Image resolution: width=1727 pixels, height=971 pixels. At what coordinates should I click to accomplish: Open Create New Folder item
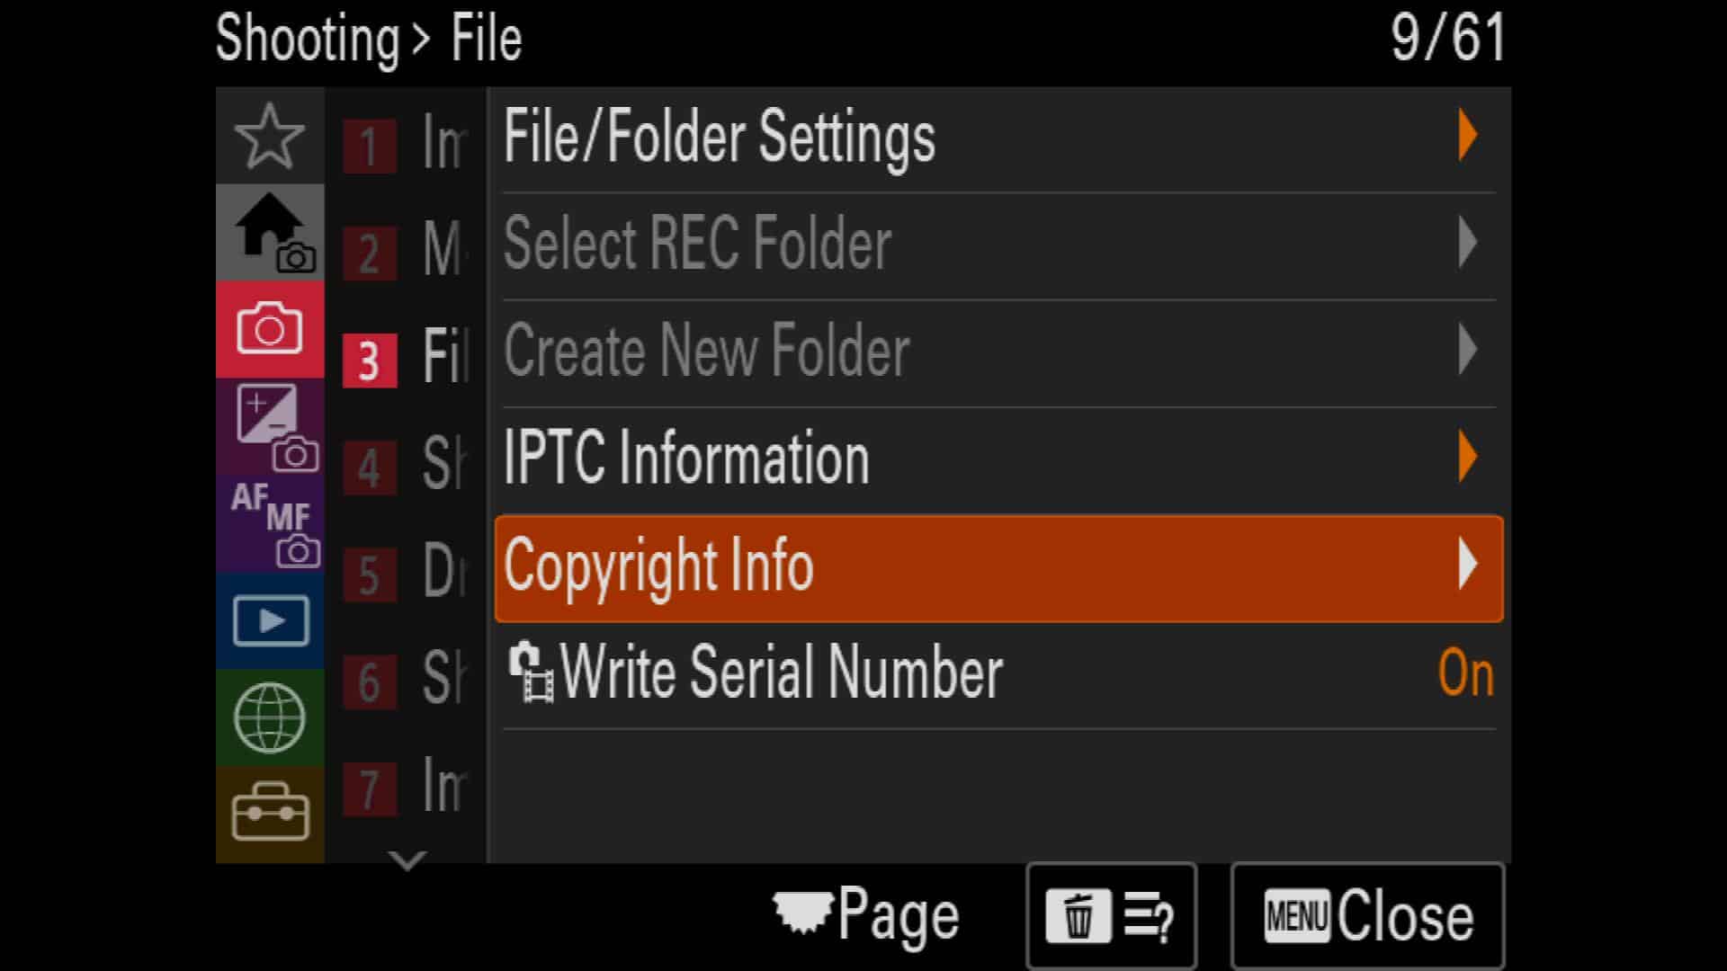pyautogui.click(x=999, y=352)
